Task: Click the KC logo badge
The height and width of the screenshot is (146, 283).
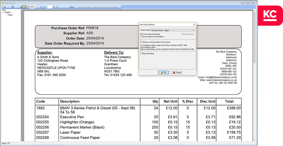Action: (270, 15)
